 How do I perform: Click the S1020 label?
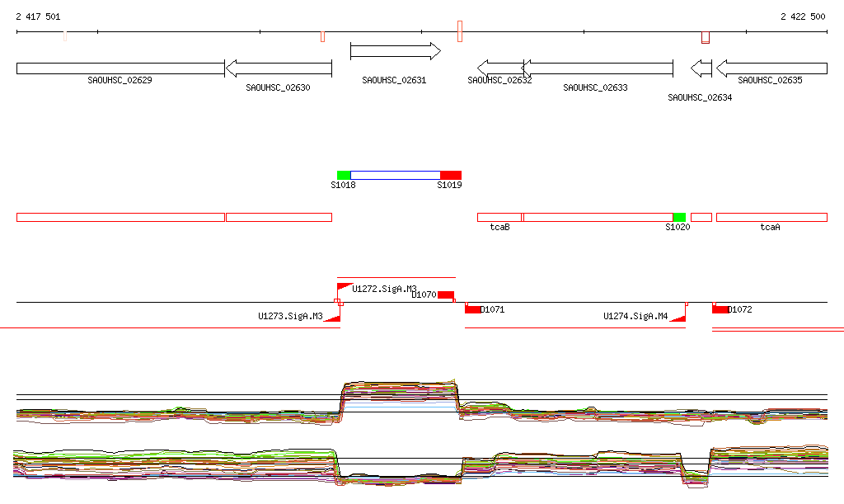678,227
